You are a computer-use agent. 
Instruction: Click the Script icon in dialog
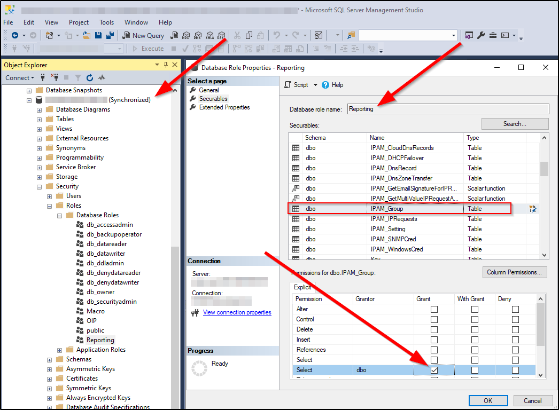pos(288,85)
